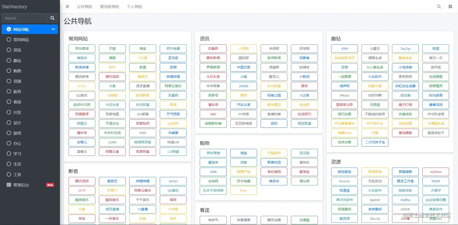Open the 胡润百富 button
458x225 pixels.
coord(304,123)
